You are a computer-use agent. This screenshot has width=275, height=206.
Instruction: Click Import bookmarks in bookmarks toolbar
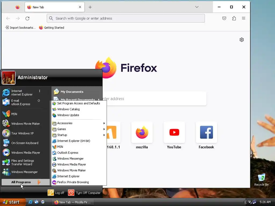click(20, 28)
